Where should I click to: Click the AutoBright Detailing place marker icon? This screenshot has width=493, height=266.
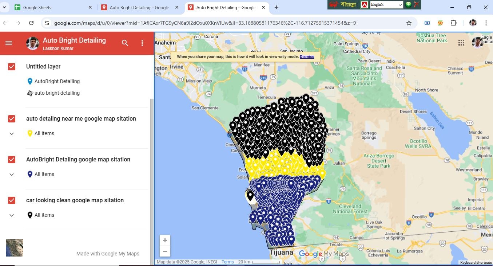(30, 81)
